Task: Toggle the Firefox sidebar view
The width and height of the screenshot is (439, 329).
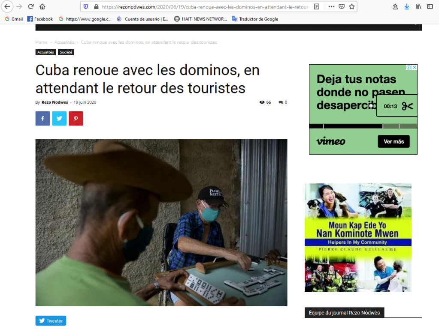Action: [x=430, y=6]
